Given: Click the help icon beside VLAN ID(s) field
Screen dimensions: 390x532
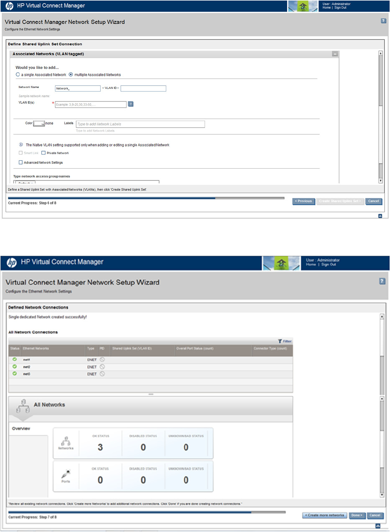Looking at the screenshot, I should [130, 104].
